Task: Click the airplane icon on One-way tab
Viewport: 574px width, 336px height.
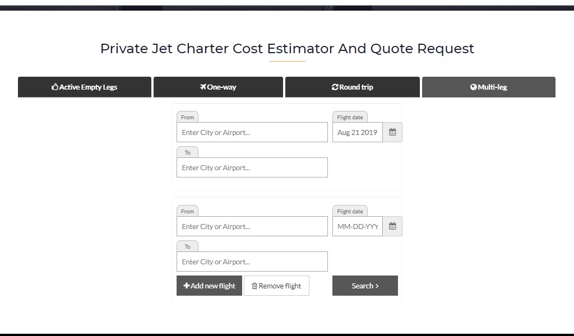Action: (x=203, y=87)
